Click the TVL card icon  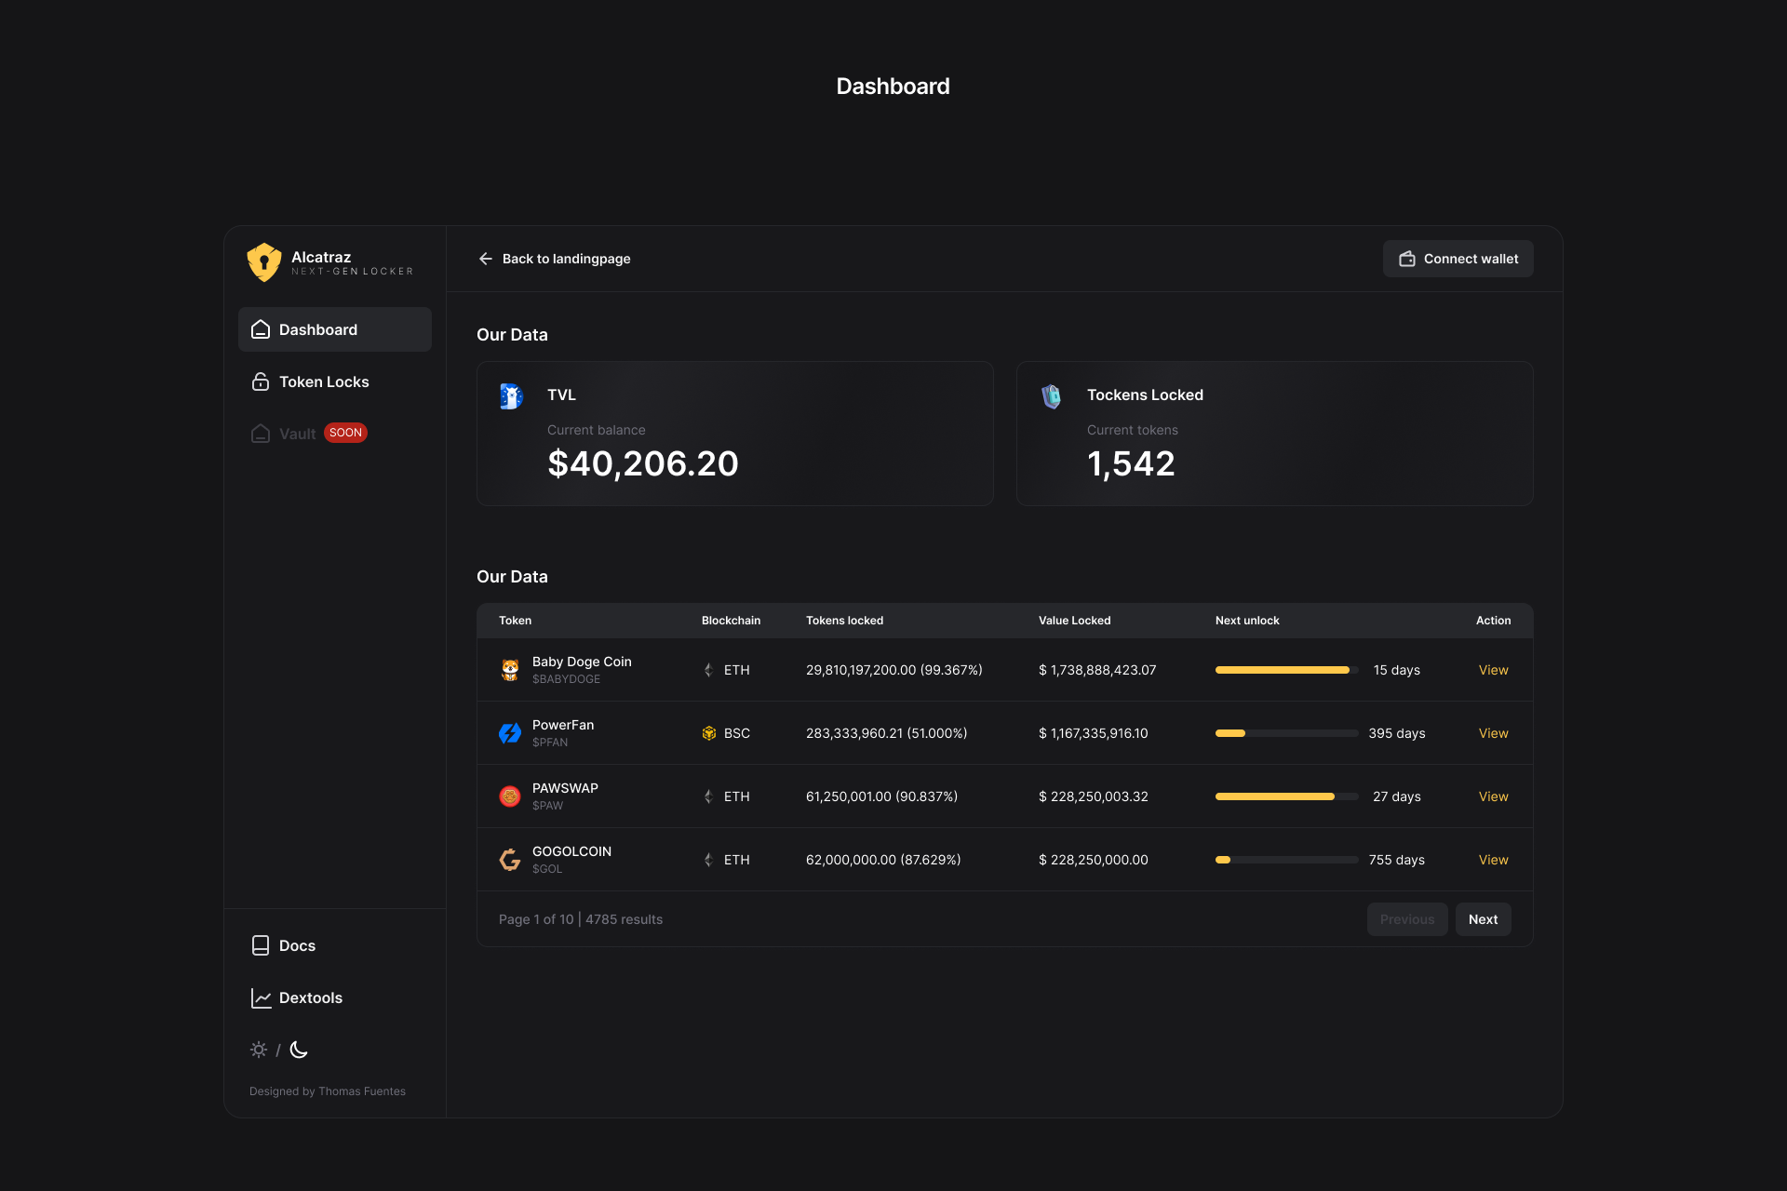tap(511, 396)
